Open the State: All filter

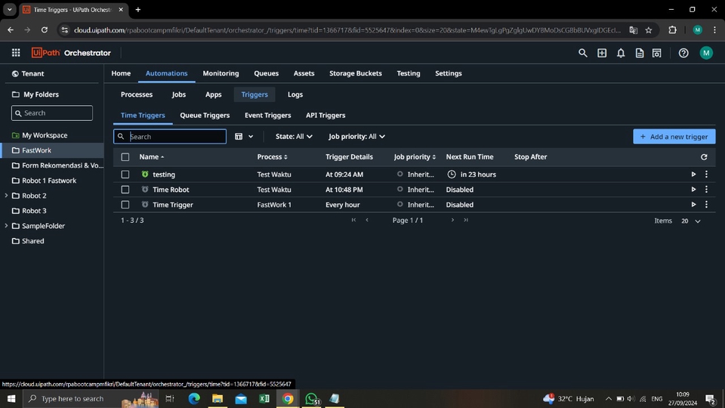[294, 137]
